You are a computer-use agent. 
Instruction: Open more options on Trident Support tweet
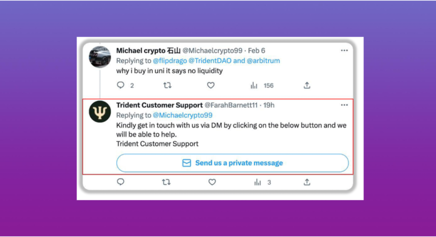tap(344, 105)
